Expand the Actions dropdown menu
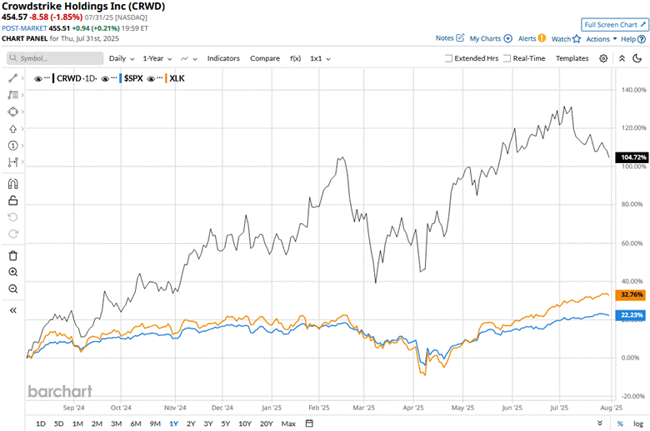Image resolution: width=650 pixels, height=431 pixels. [601, 39]
